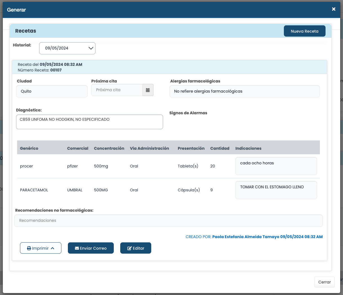Send the prescription with Enviar Correo
Image resolution: width=343 pixels, height=295 pixels.
(x=91, y=248)
